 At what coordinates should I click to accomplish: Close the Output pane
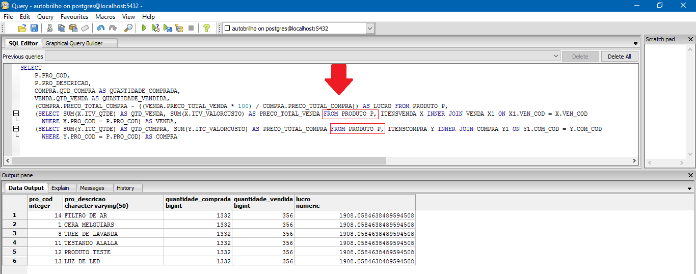(x=690, y=175)
